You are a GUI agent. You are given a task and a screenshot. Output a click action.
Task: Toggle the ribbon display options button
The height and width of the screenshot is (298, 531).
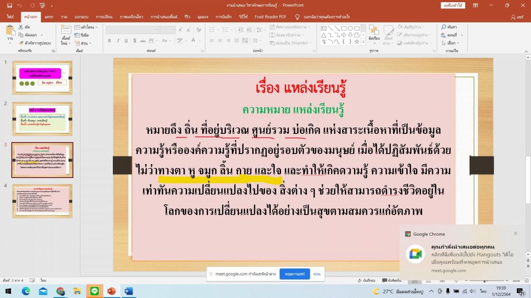tap(476, 5)
